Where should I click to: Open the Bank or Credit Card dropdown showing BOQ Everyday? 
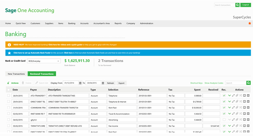tap(44, 61)
